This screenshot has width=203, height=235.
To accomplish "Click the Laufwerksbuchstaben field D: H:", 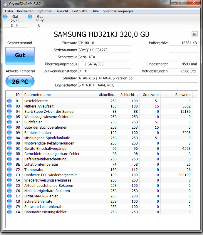I will click(105, 71).
